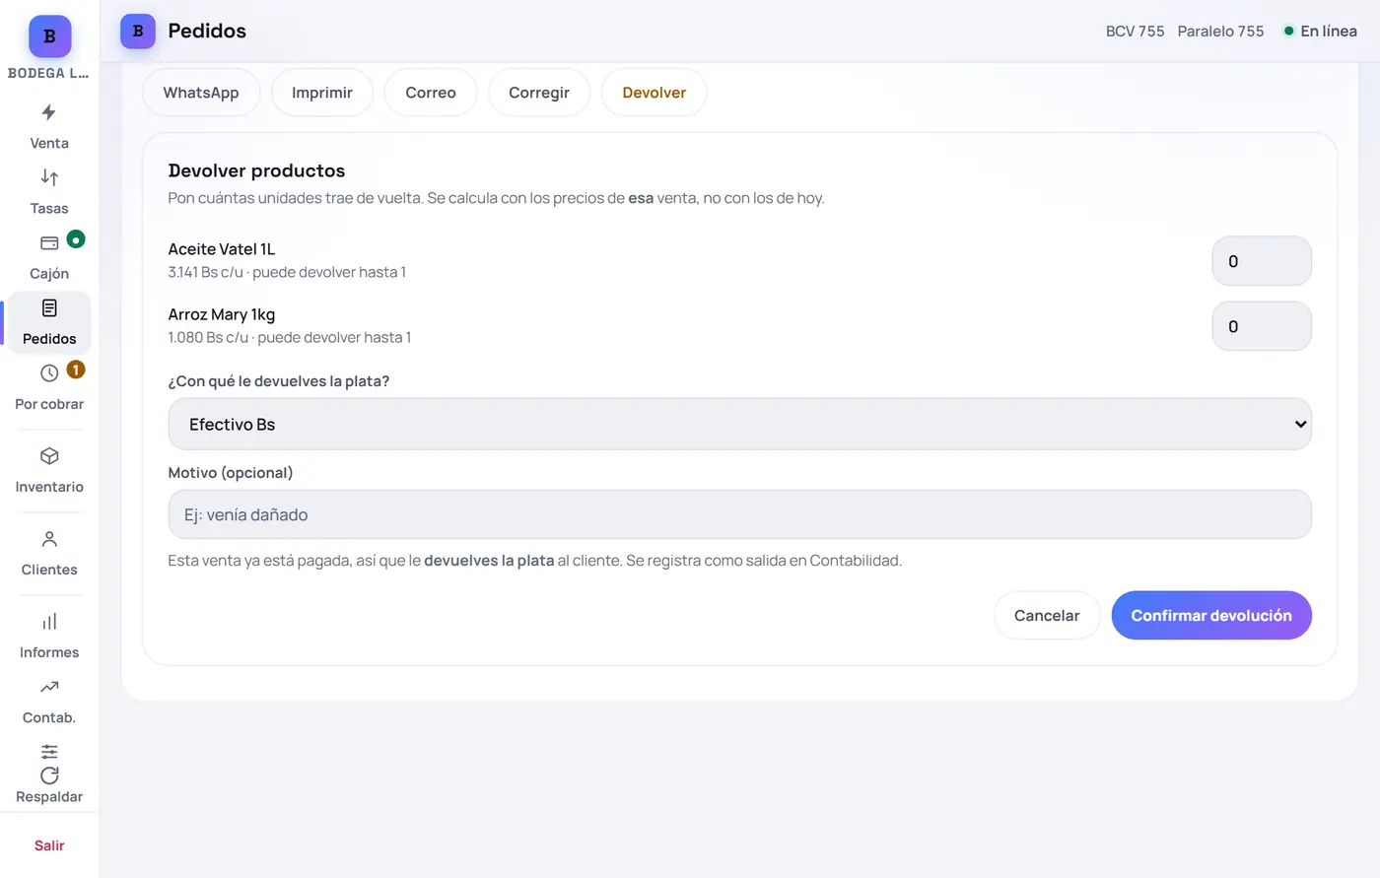Go to Venta label in sidebar

click(x=49, y=143)
